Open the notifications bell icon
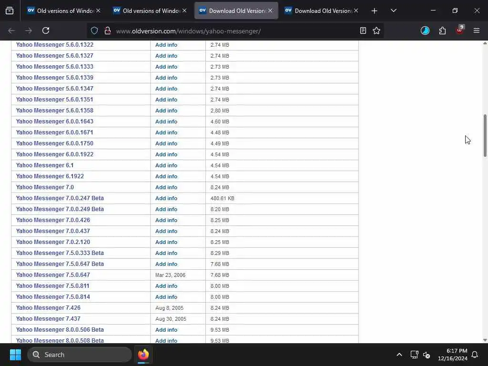The image size is (488, 366). click(x=475, y=355)
